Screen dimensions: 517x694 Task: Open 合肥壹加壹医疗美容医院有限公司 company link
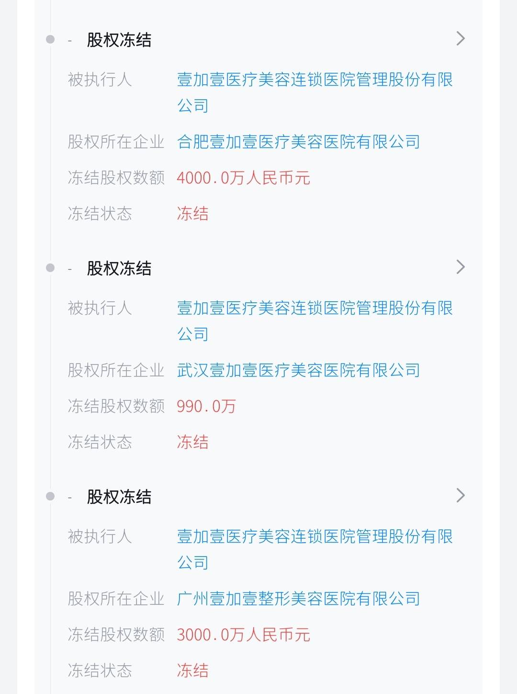pyautogui.click(x=298, y=142)
